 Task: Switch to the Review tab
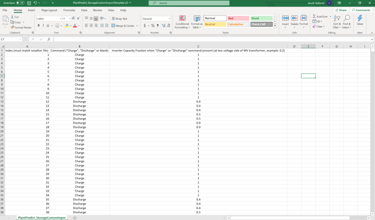tap(97, 10)
